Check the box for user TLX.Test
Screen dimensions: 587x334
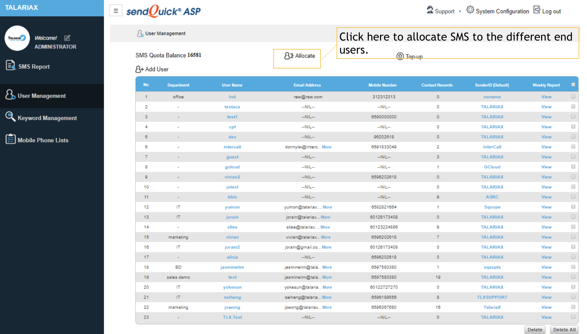573,317
